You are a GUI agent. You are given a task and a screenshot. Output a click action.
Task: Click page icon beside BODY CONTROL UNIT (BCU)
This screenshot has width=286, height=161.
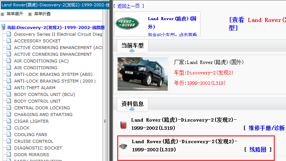coord(9,94)
